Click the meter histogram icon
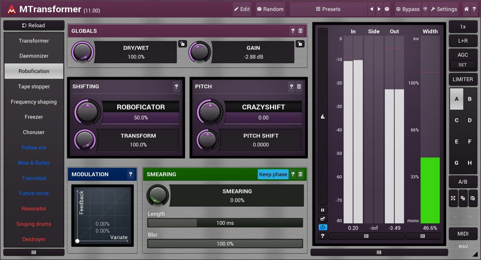The height and width of the screenshot is (260, 481). click(x=323, y=116)
